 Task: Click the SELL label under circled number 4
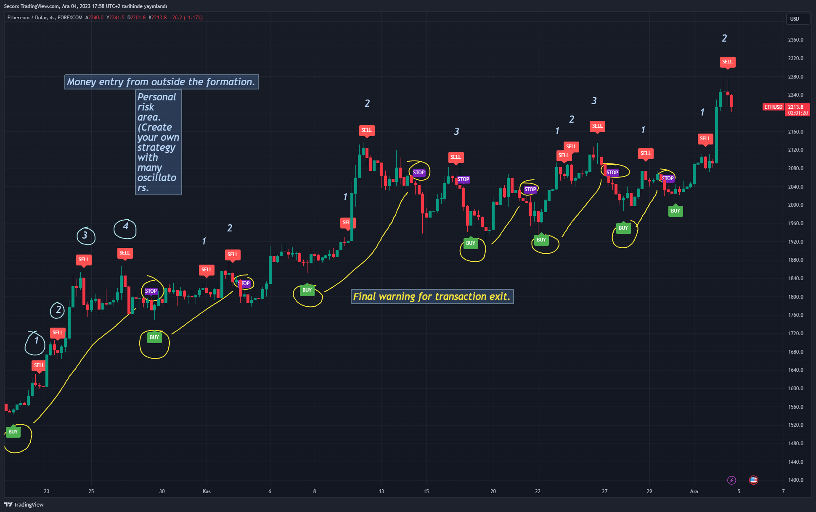click(x=125, y=253)
